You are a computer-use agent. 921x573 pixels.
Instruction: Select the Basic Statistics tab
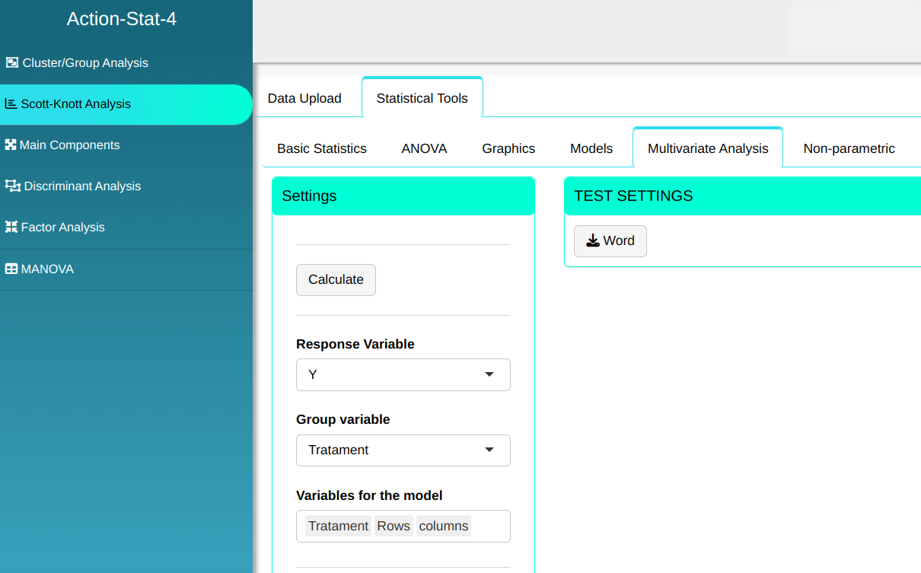[x=321, y=148]
